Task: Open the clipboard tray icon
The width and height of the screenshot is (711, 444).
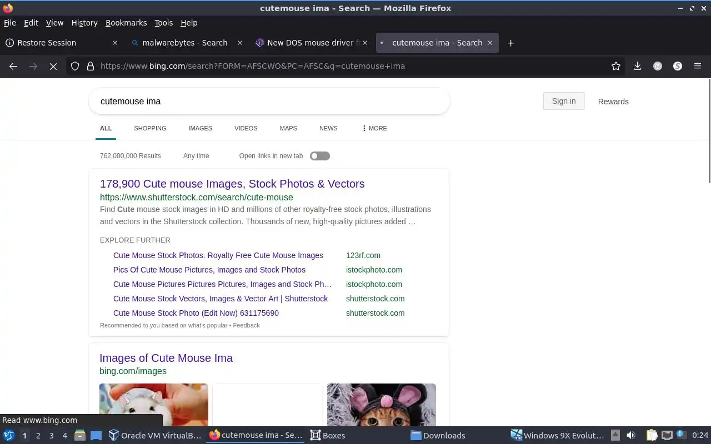Action: (x=652, y=436)
